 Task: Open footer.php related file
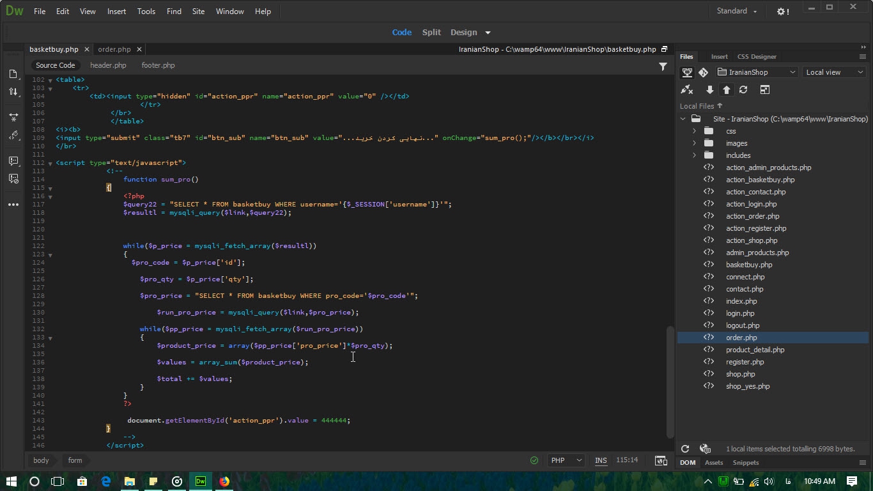point(158,65)
